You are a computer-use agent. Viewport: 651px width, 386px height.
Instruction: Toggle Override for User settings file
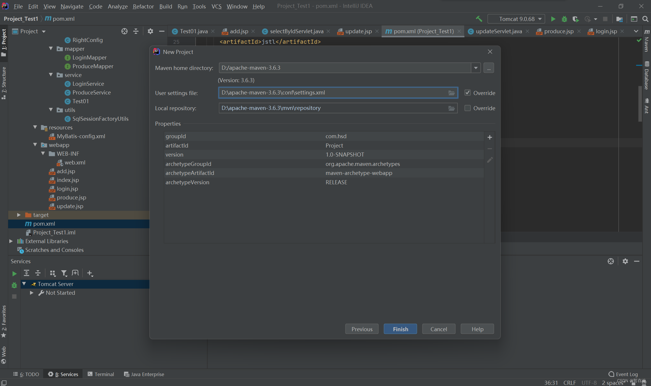pyautogui.click(x=468, y=93)
